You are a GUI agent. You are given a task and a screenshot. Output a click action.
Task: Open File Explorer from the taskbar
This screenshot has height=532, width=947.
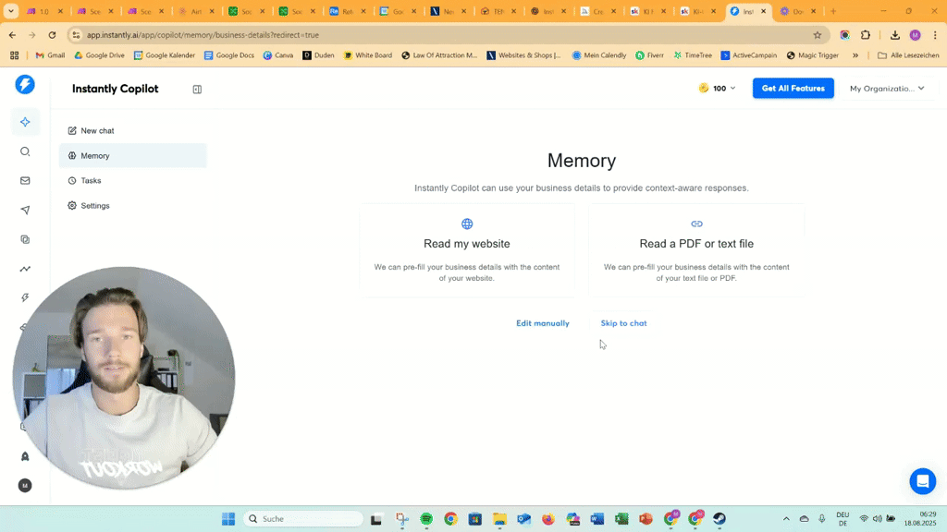click(499, 519)
